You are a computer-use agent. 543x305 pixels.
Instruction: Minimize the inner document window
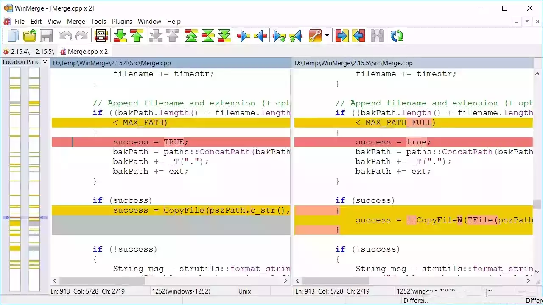(x=516, y=22)
